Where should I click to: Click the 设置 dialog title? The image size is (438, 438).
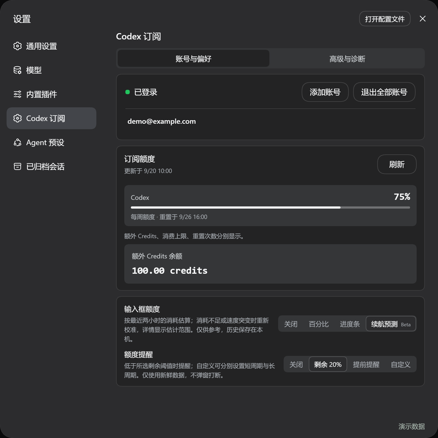(22, 19)
